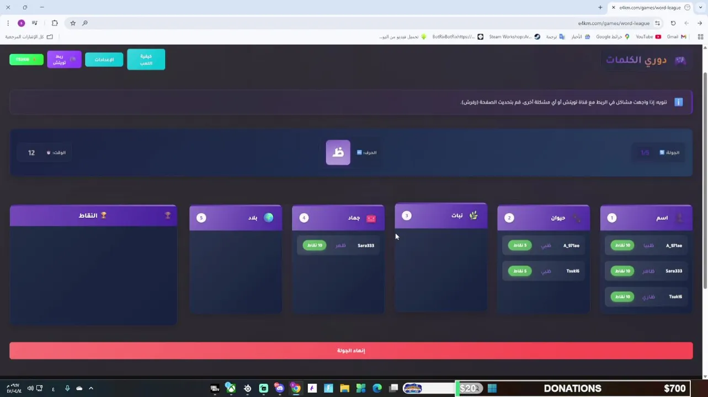This screenshot has width=708, height=397.
Task: Click the globe icon on بلاد card
Action: 269,218
